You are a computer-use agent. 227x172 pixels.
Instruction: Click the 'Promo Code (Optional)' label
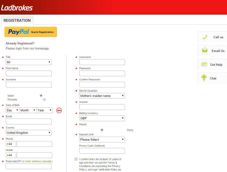point(92,146)
